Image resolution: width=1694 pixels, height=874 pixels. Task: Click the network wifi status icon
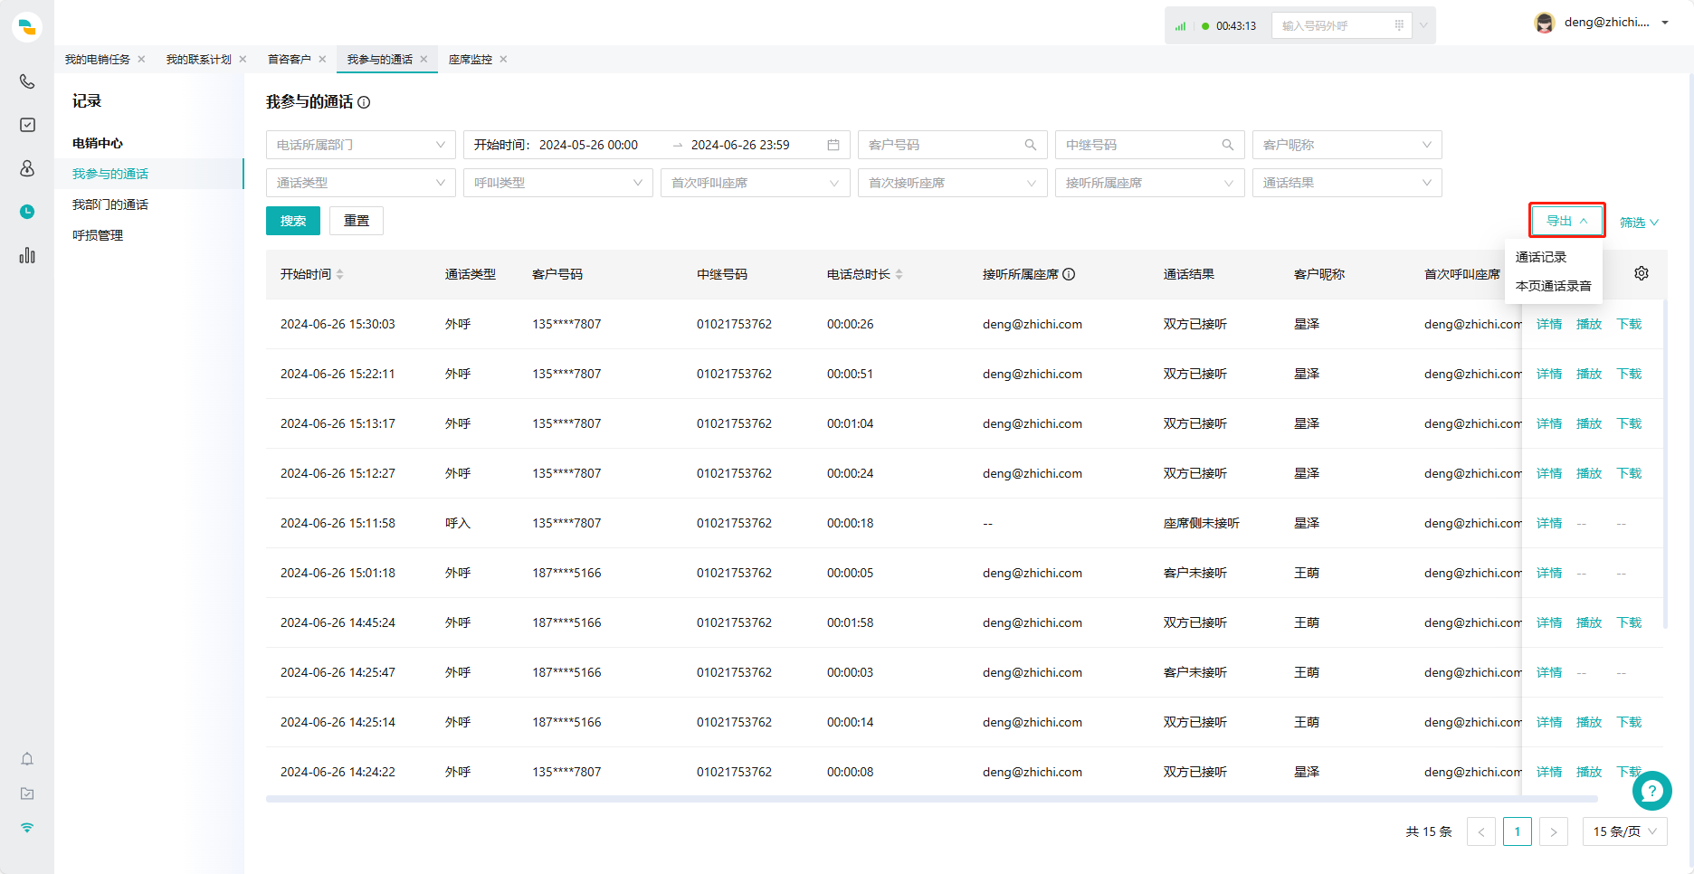(x=27, y=828)
